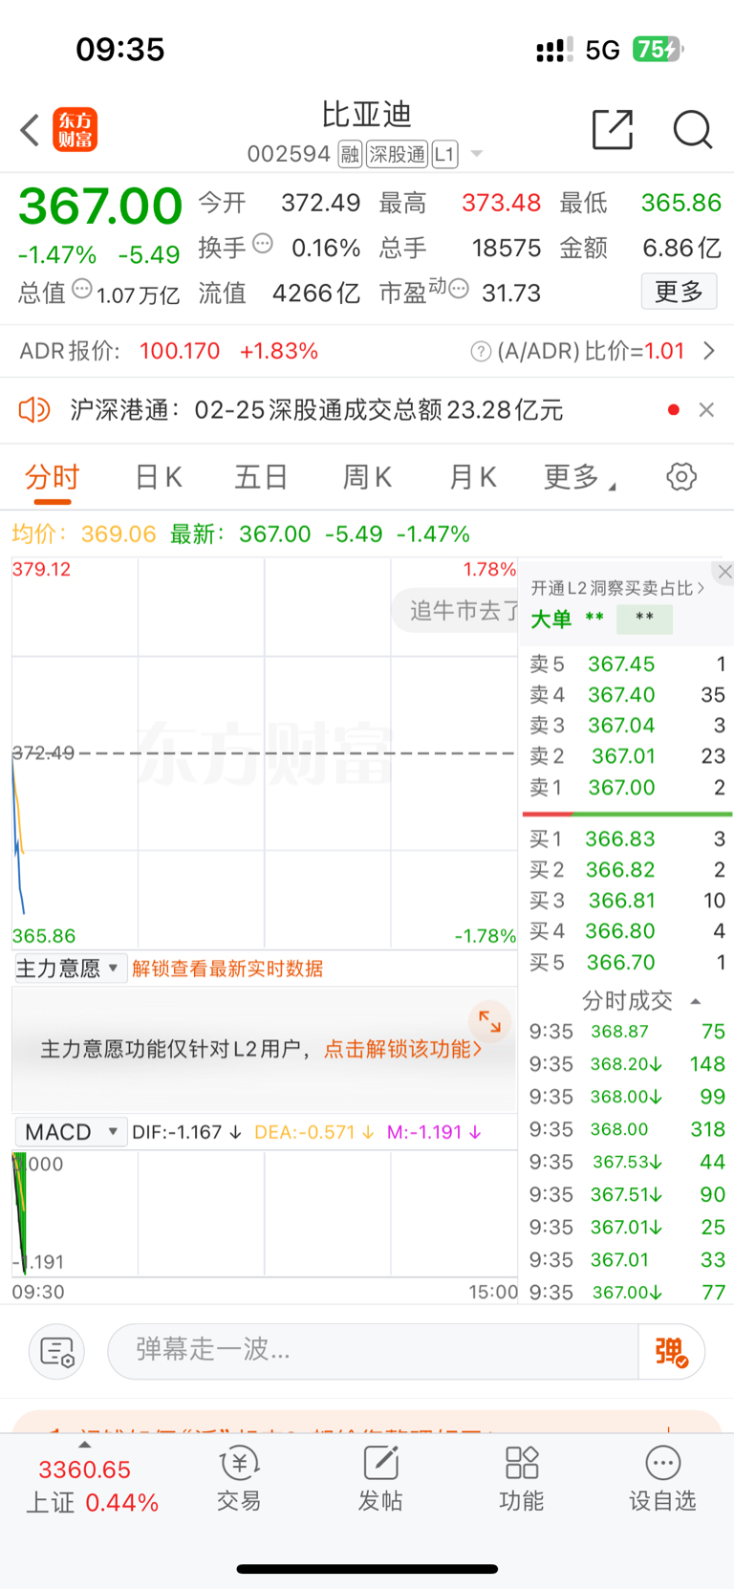
Task: Dismiss the 沪深港通 news banner
Action: pos(706,410)
